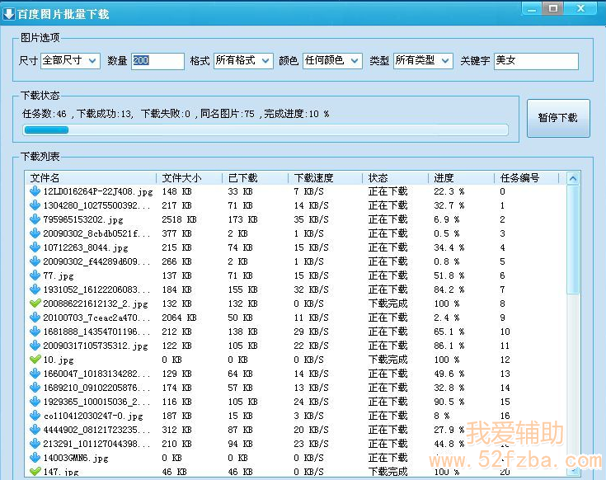
Task: Select file name col10412030247-0.jpg
Action: click(93, 416)
